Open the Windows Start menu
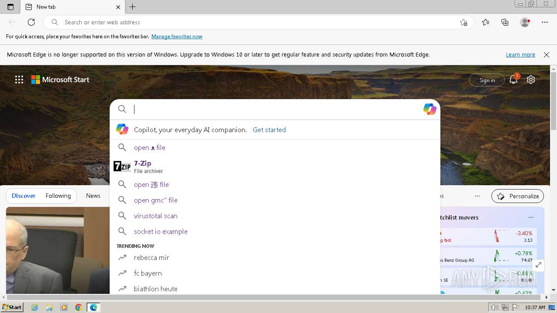 point(12,307)
